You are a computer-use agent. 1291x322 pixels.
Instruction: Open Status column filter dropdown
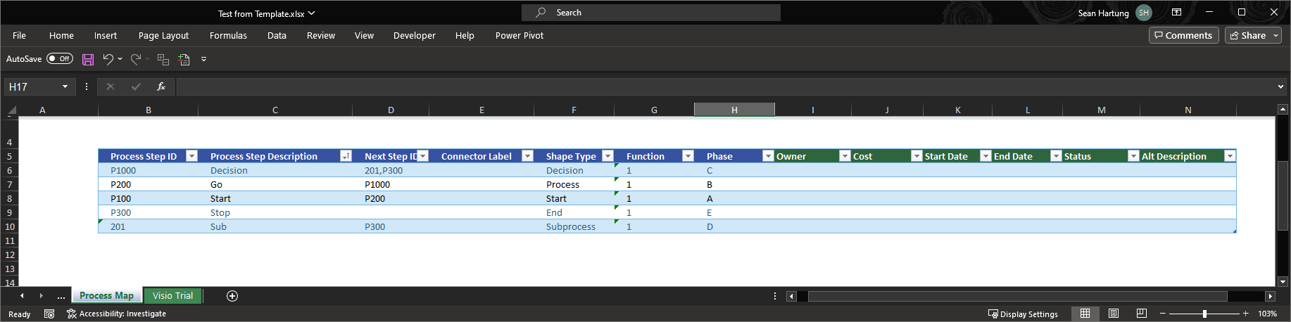1133,156
